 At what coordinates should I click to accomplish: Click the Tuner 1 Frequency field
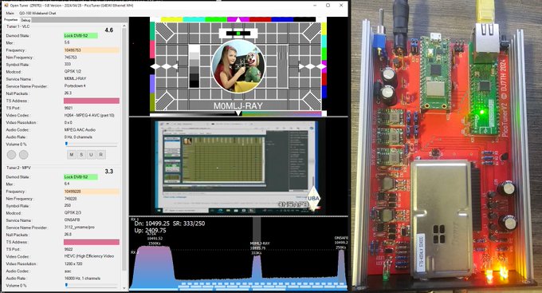coord(91,50)
